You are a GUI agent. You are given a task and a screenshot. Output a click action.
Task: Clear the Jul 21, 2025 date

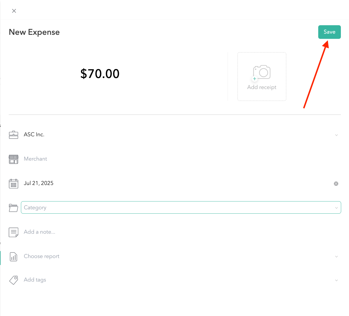pyautogui.click(x=336, y=183)
